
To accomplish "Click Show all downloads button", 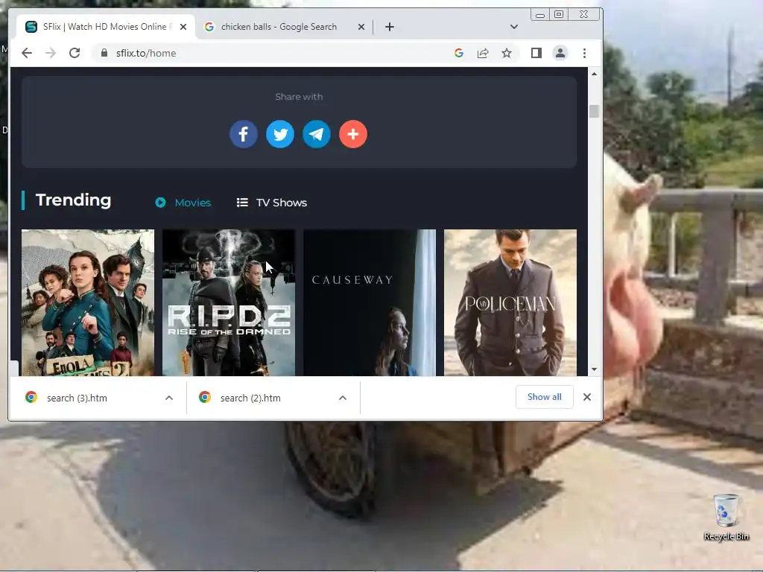I will [544, 397].
